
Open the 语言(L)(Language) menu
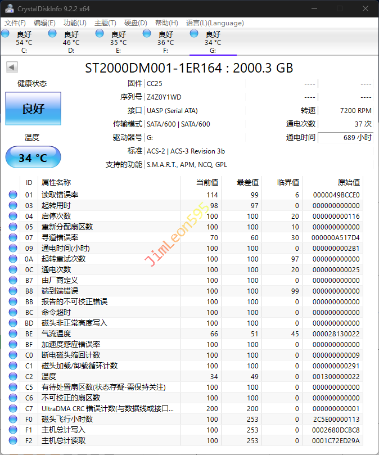click(x=215, y=23)
